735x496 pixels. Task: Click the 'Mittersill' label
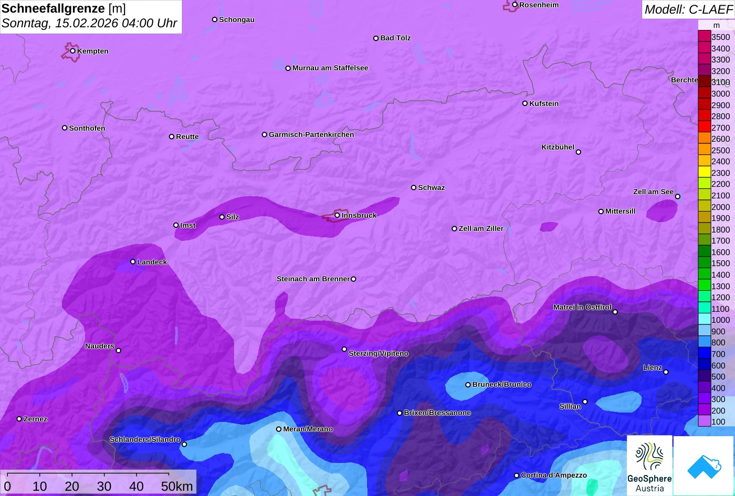tap(621, 211)
